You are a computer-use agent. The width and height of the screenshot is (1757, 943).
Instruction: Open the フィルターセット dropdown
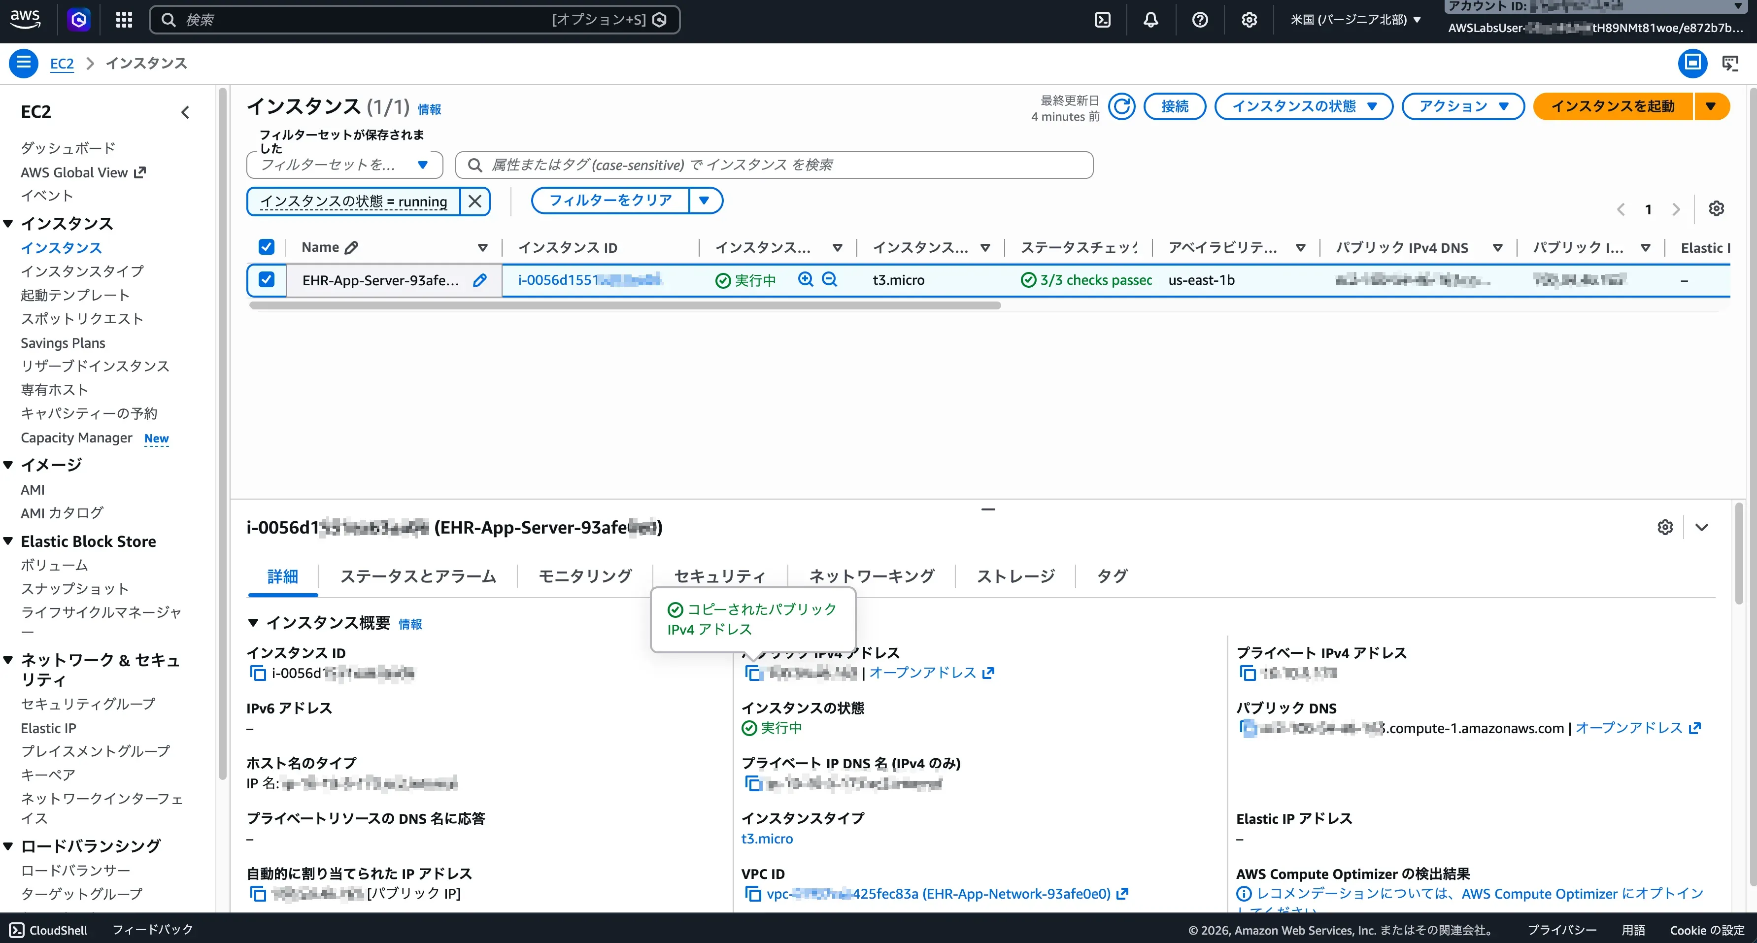(344, 165)
